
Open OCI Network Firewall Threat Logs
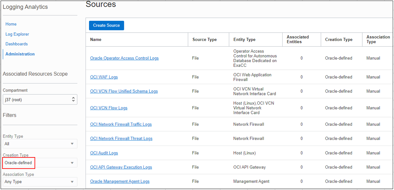[x=121, y=139]
